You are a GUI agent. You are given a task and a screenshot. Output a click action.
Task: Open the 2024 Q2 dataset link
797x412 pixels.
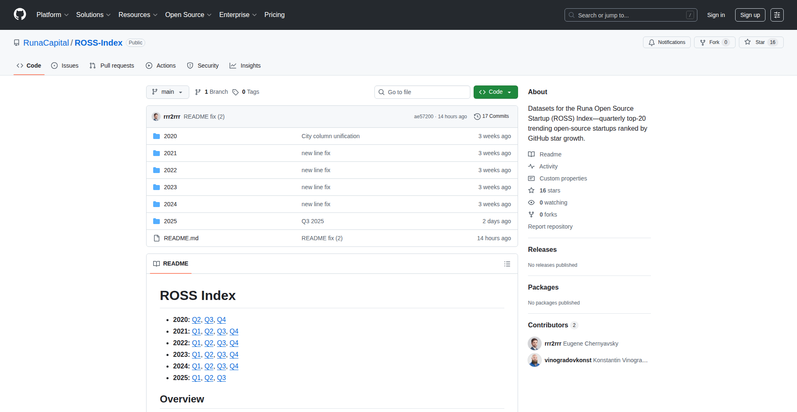tap(209, 366)
